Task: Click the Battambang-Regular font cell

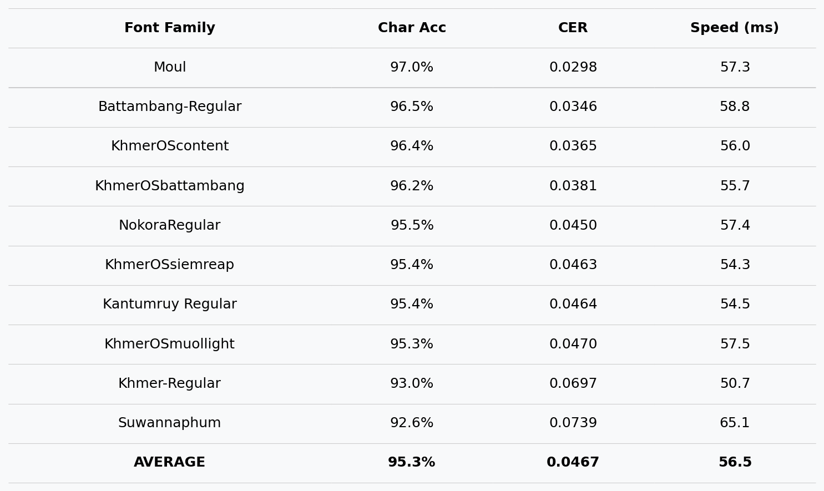Action: [x=170, y=107]
